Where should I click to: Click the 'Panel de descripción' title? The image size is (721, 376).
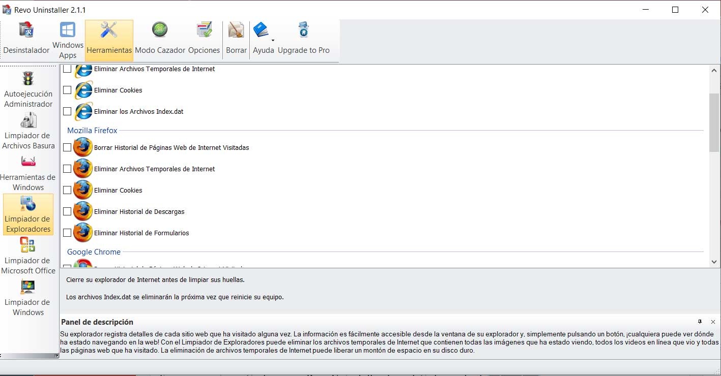tap(97, 322)
